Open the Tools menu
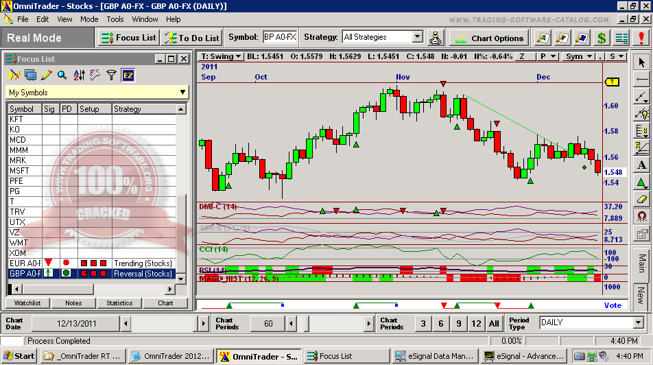This screenshot has height=365, width=653. click(115, 19)
